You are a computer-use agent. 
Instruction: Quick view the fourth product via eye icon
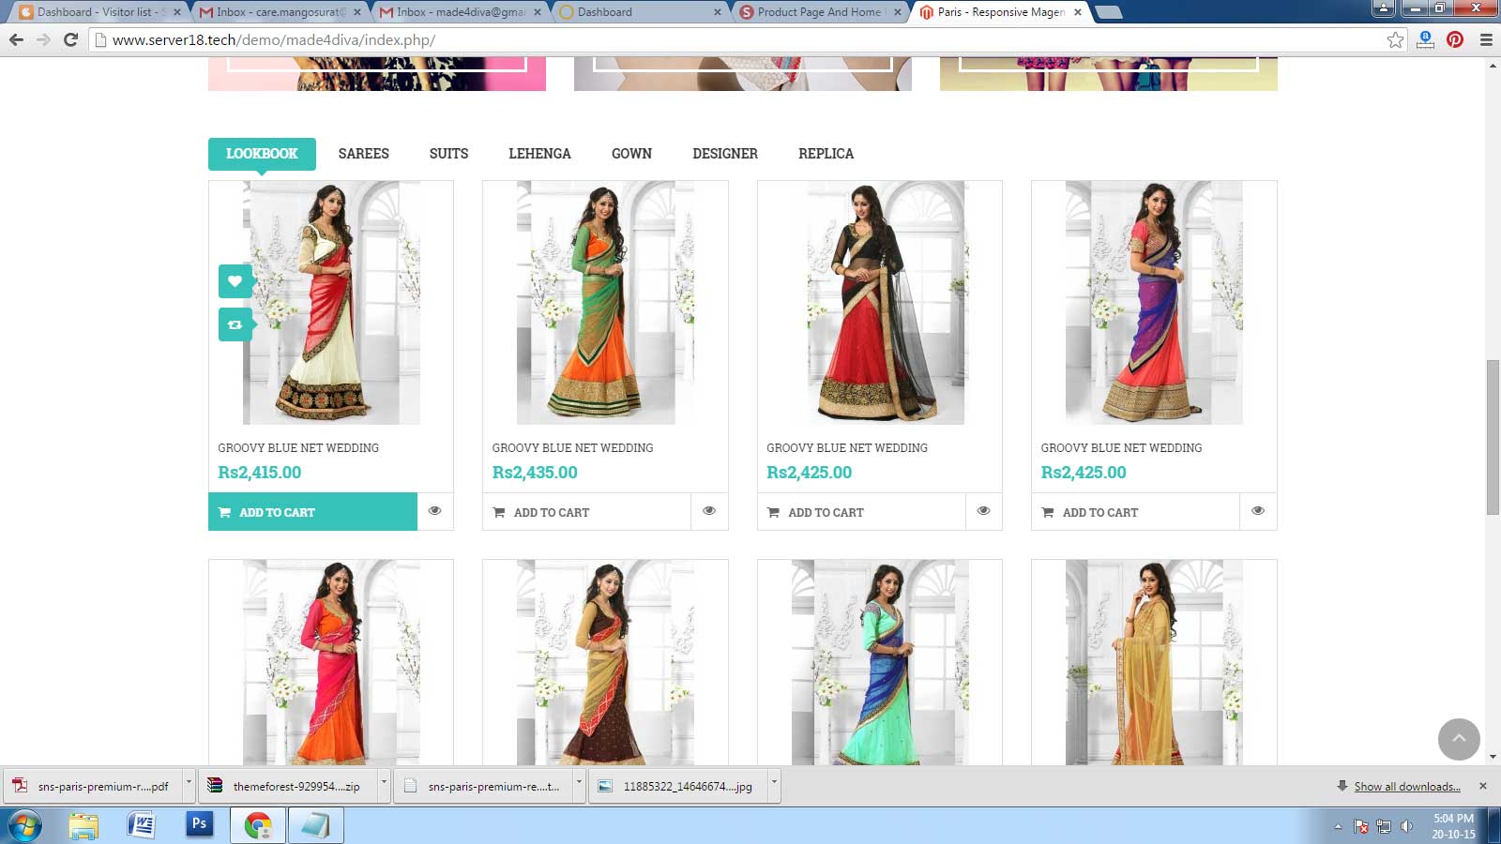pos(1258,511)
